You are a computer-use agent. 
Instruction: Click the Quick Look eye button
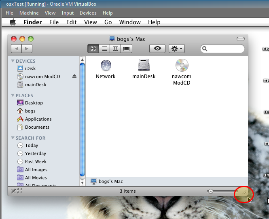pyautogui.click(x=157, y=49)
